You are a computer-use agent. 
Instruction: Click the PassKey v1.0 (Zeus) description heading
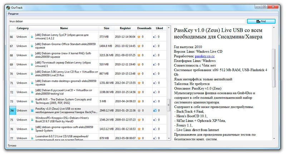coord(218,34)
